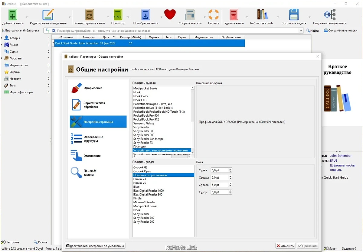Click the full-text search FT icon
The height and width of the screenshot is (252, 363).
[47, 31]
